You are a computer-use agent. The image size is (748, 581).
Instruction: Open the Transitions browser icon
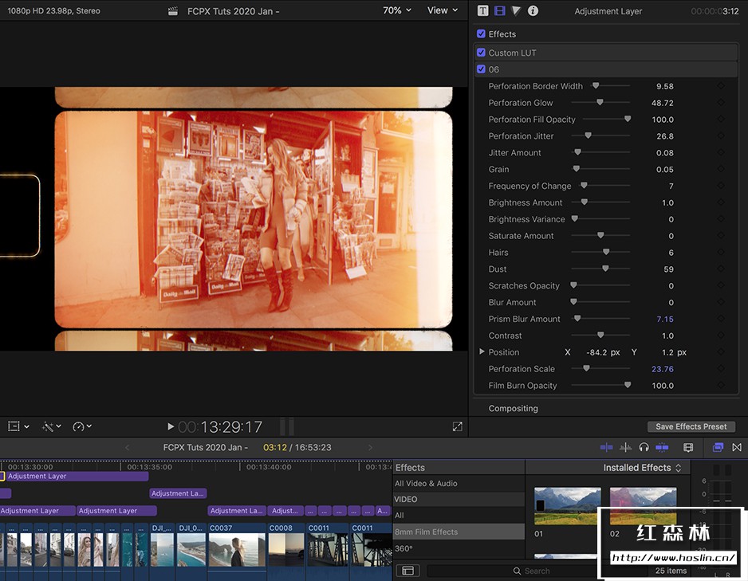pyautogui.click(x=736, y=448)
